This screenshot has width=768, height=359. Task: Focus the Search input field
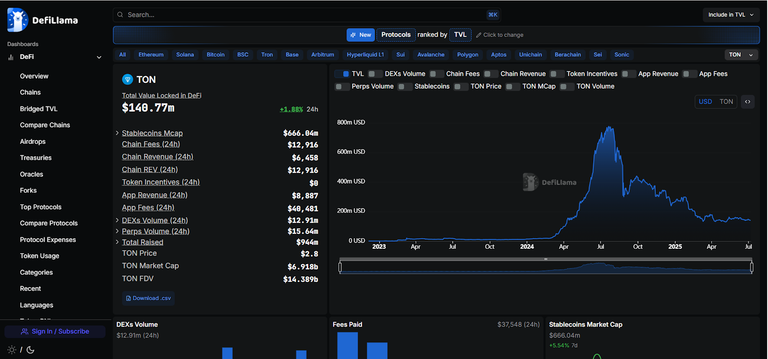pyautogui.click(x=307, y=15)
